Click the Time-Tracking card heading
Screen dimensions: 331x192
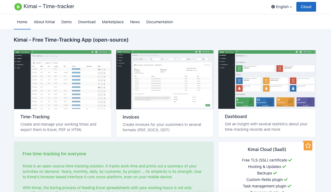35,117
